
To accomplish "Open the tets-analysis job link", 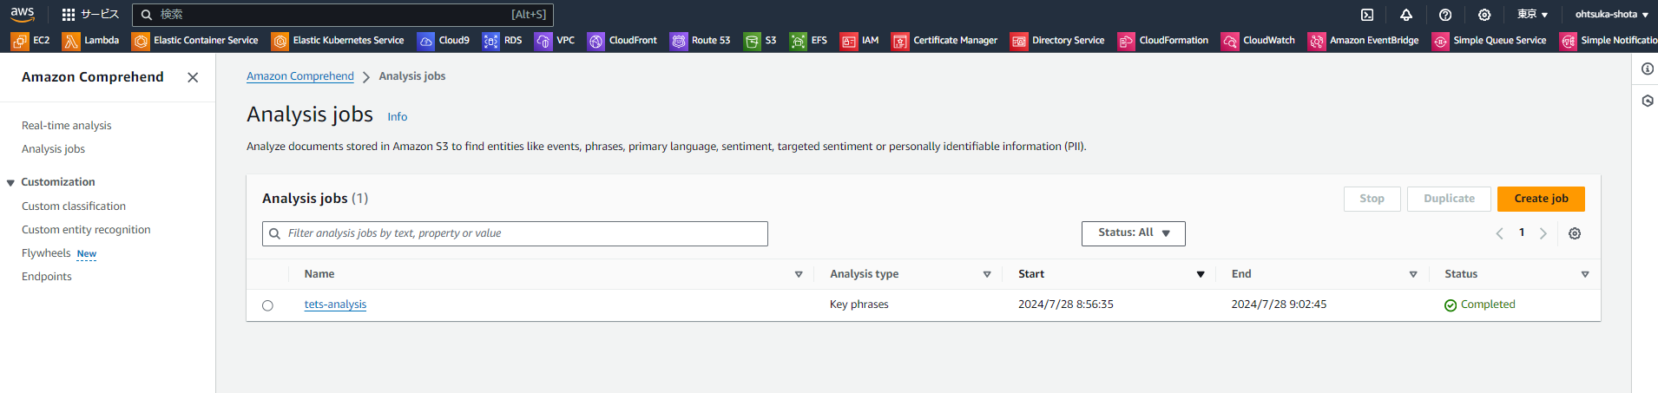I will point(335,305).
